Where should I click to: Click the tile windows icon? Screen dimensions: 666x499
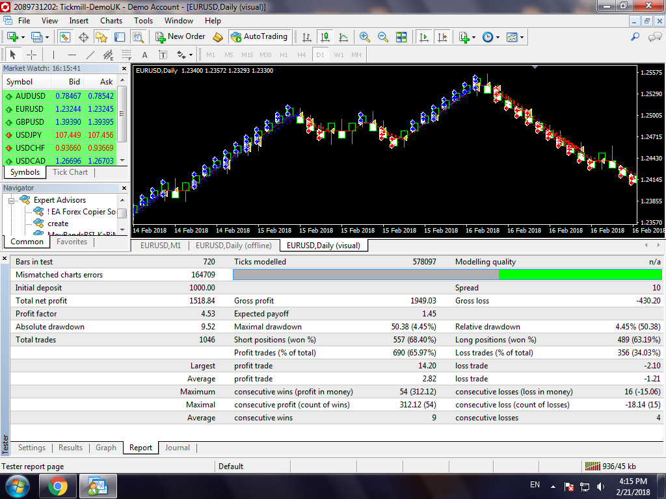(401, 37)
